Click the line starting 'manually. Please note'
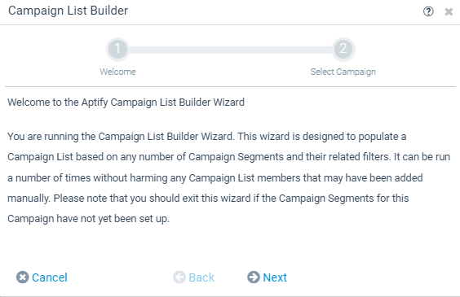The image size is (460, 297). [x=208, y=199]
